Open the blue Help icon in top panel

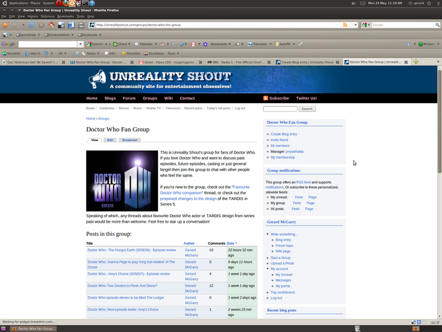pos(92,3)
